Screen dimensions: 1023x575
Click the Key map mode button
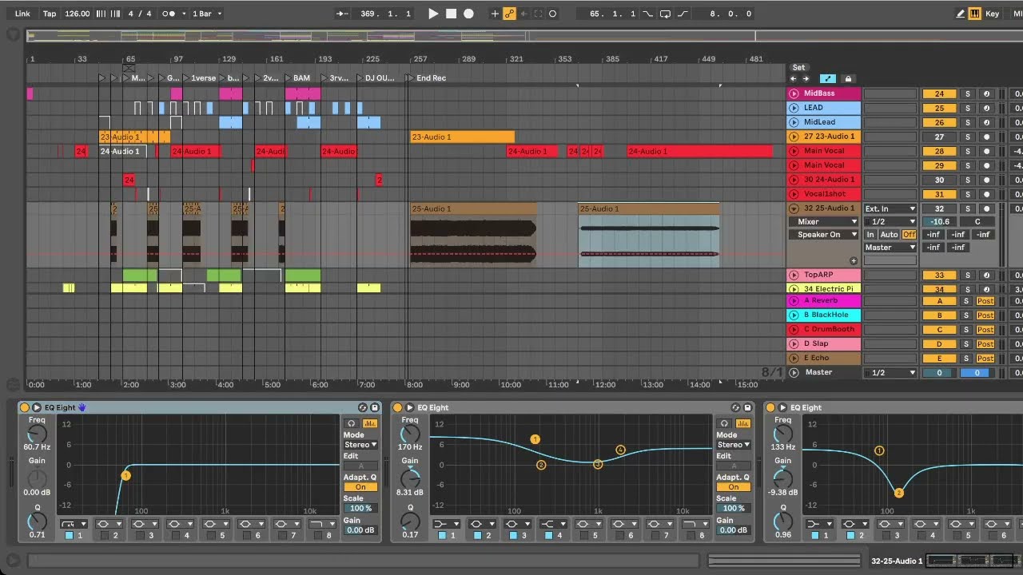[993, 14]
